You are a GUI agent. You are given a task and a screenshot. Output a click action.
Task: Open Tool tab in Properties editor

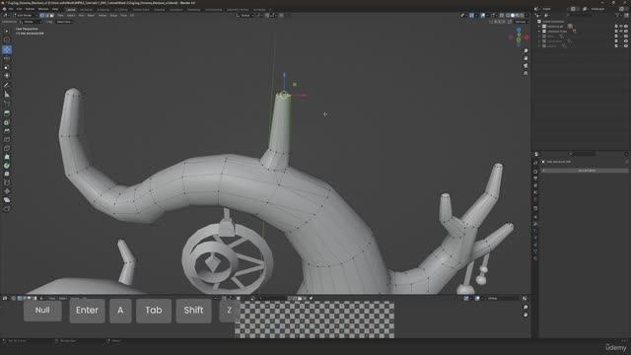tap(535, 163)
